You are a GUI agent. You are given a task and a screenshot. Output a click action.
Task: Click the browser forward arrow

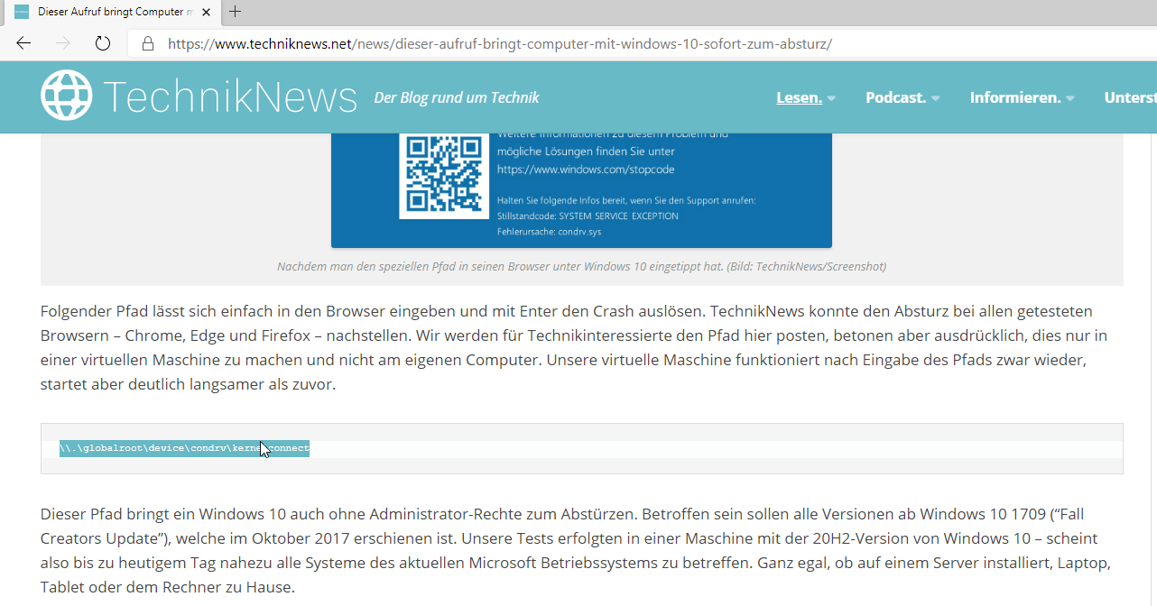tap(63, 43)
